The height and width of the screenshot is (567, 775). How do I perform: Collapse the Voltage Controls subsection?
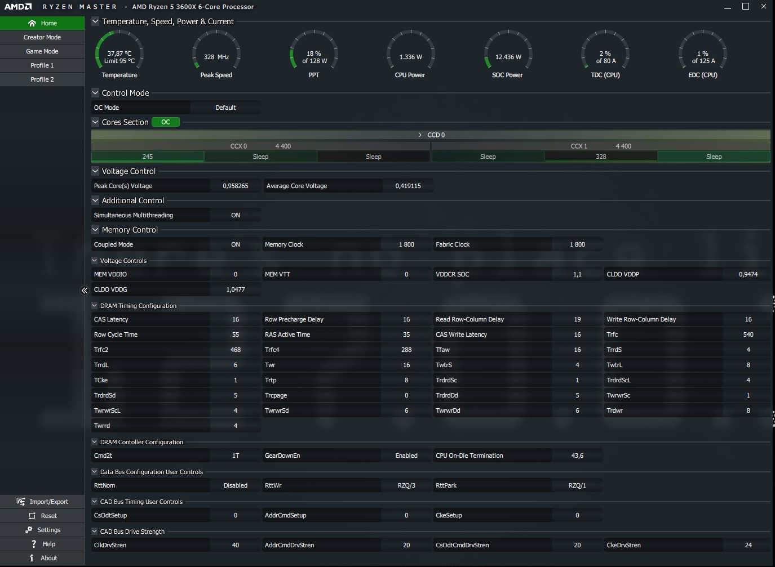coord(95,261)
